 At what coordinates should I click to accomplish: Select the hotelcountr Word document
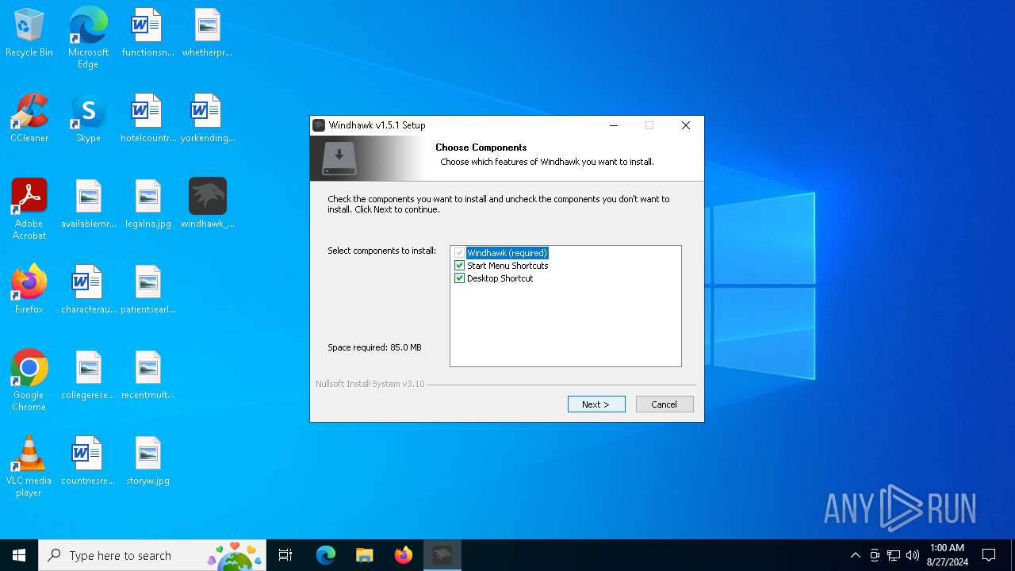pos(147,119)
